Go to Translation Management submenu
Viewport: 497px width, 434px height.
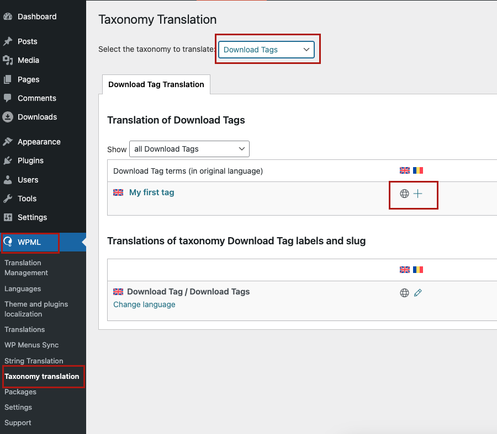click(x=27, y=267)
